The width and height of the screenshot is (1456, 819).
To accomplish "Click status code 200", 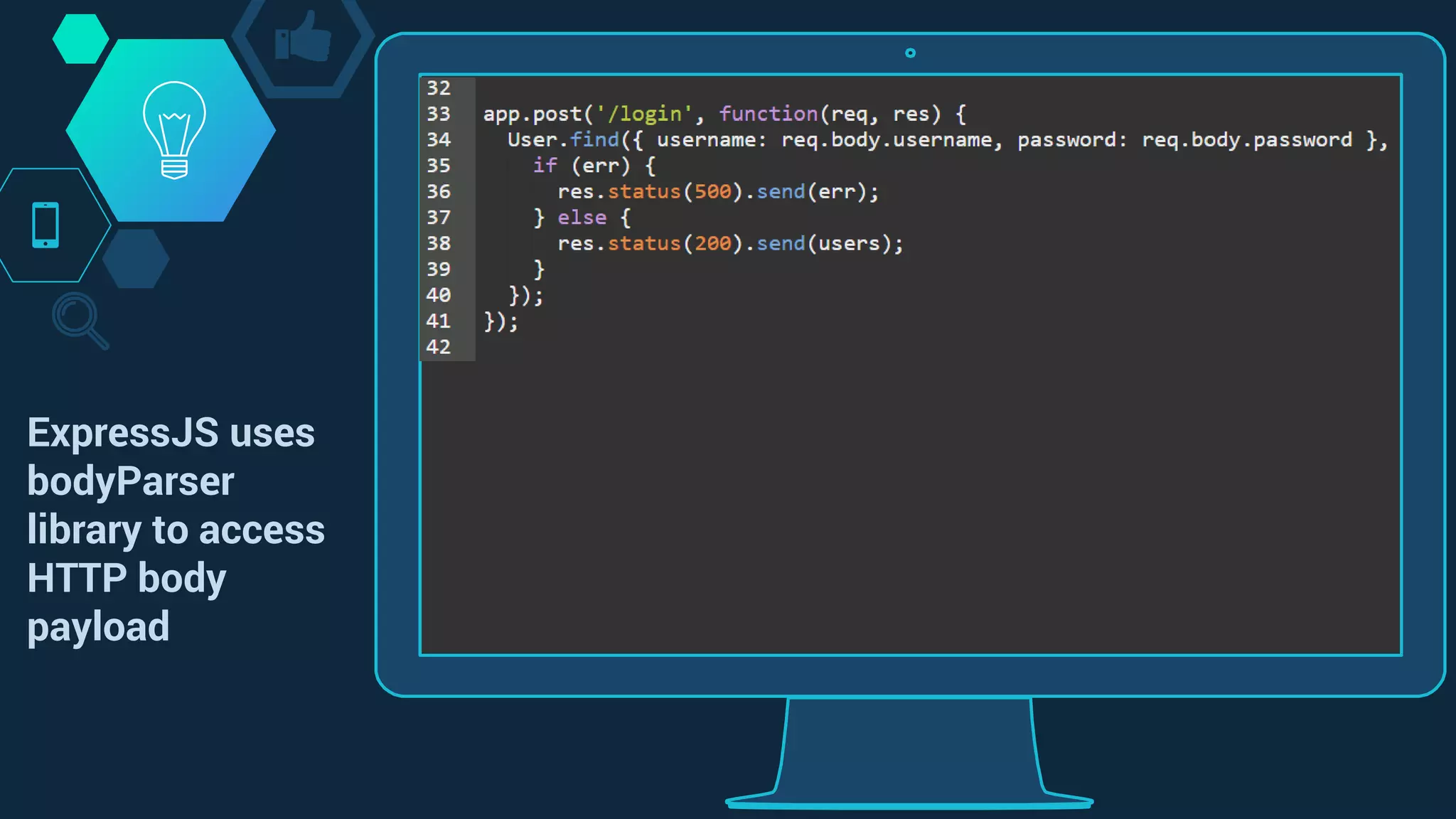I will click(713, 244).
